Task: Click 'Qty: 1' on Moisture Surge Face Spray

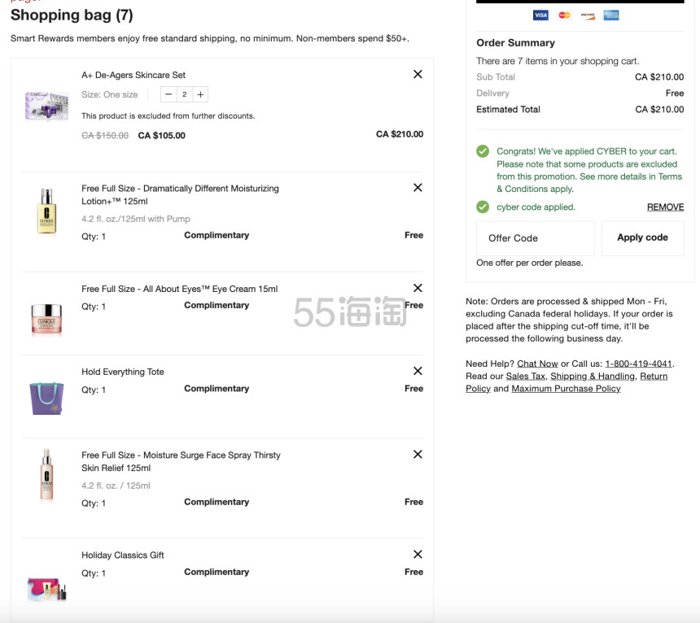Action: point(94,503)
